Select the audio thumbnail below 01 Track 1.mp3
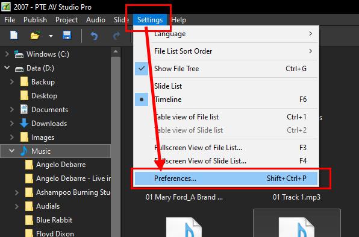The width and height of the screenshot is (359, 237). [296, 227]
